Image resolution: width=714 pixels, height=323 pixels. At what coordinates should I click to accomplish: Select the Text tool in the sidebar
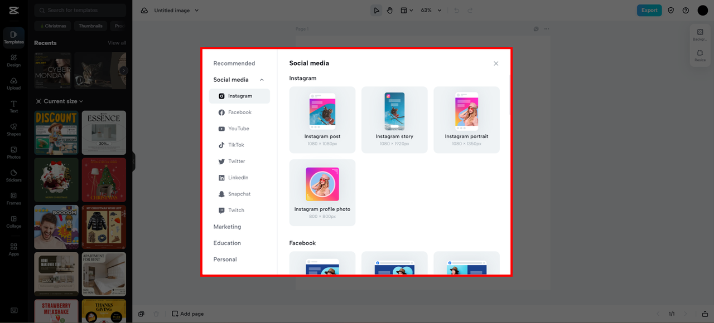[13, 106]
